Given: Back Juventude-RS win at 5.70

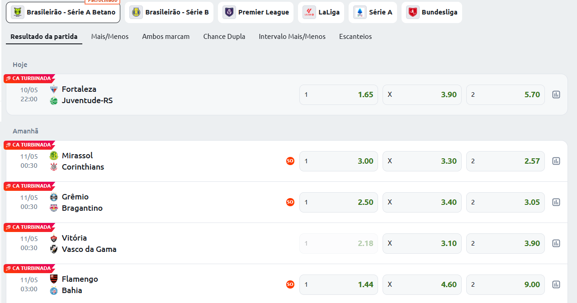Looking at the screenshot, I should (x=506, y=95).
